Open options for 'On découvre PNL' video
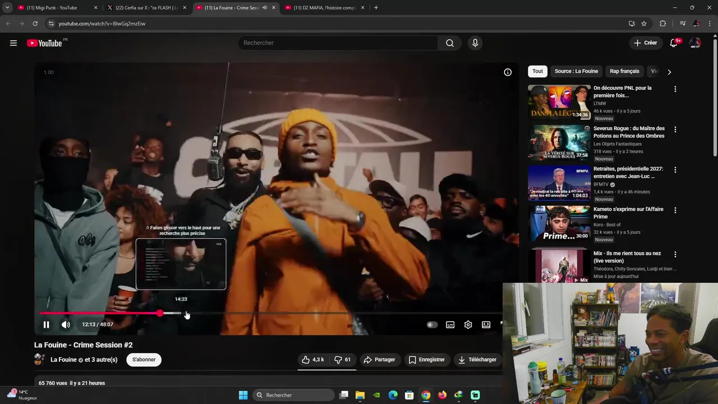Image resolution: width=718 pixels, height=404 pixels. point(675,89)
